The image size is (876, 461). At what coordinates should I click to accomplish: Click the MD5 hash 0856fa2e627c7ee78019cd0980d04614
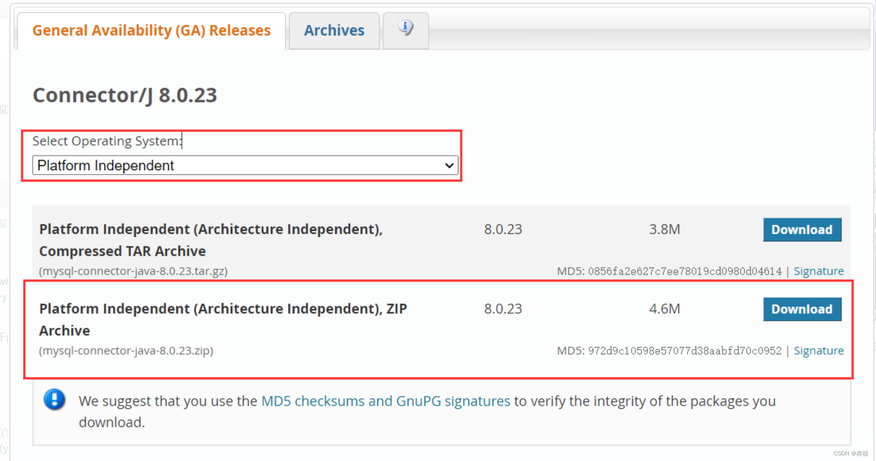685,271
